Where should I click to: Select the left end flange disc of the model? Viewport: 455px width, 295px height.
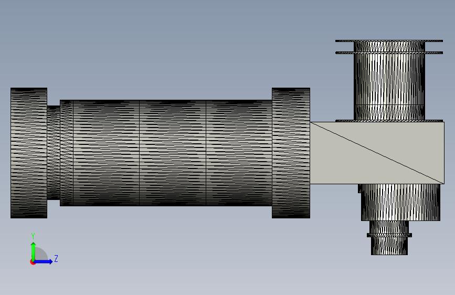(x=29, y=153)
